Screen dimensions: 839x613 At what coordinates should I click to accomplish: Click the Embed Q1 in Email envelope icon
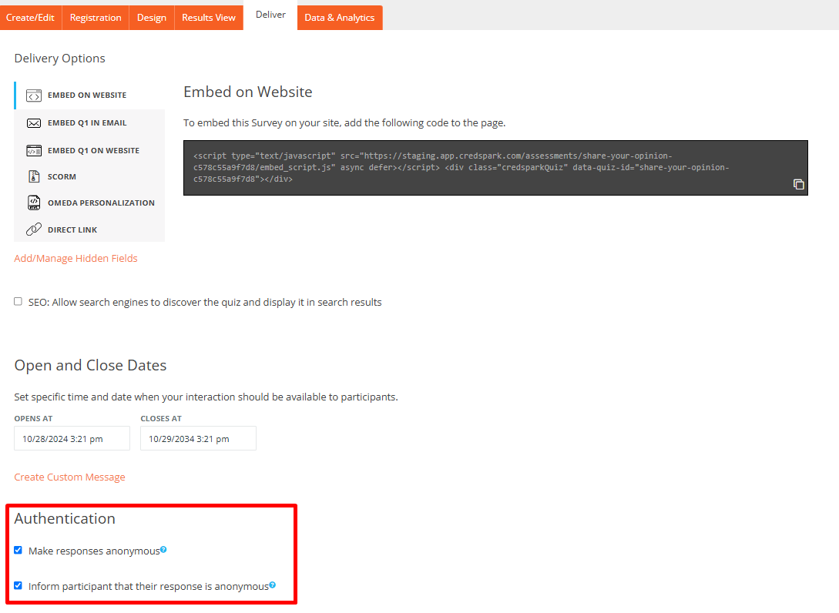pyautogui.click(x=34, y=123)
